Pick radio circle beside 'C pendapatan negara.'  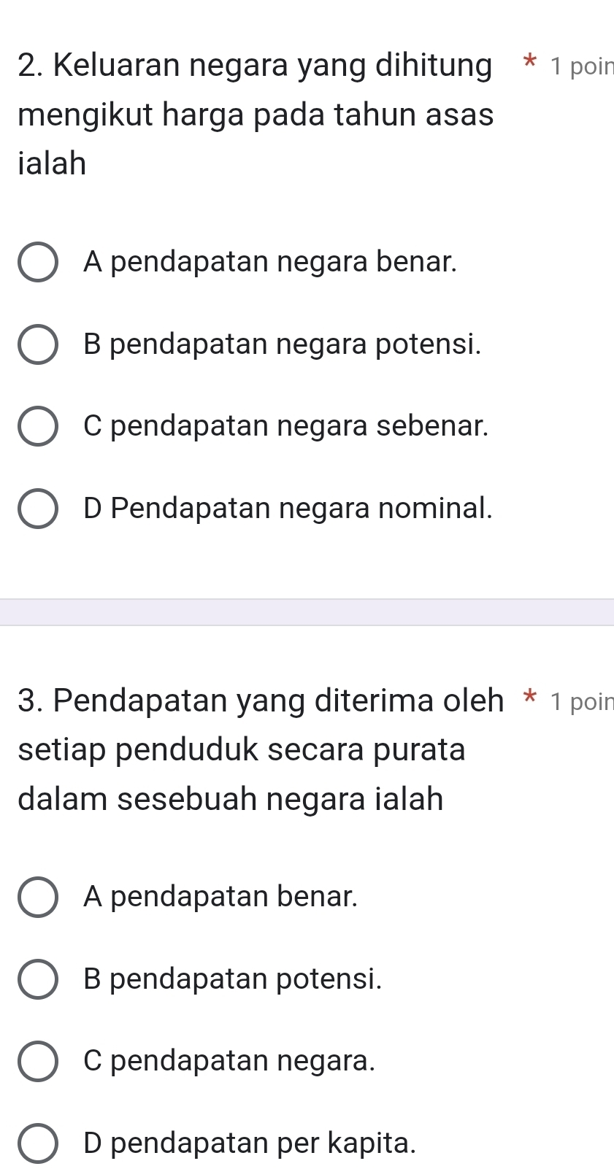click(38, 1061)
